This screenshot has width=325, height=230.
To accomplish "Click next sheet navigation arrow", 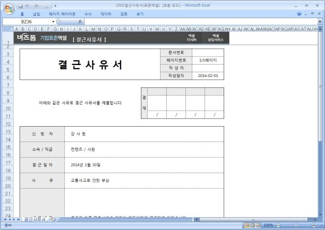I will coord(14,219).
